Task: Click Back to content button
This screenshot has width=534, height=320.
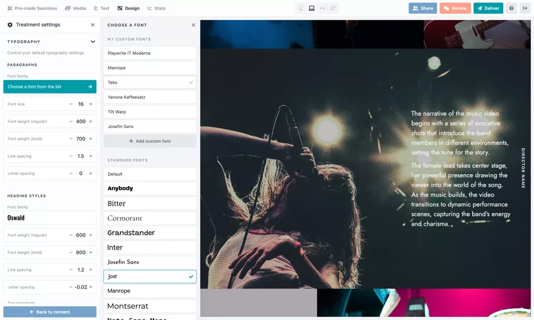Action: (x=50, y=312)
